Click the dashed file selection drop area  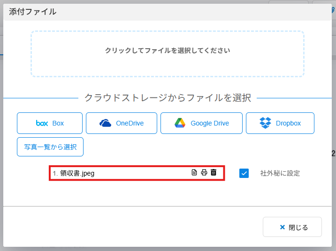pos(168,54)
